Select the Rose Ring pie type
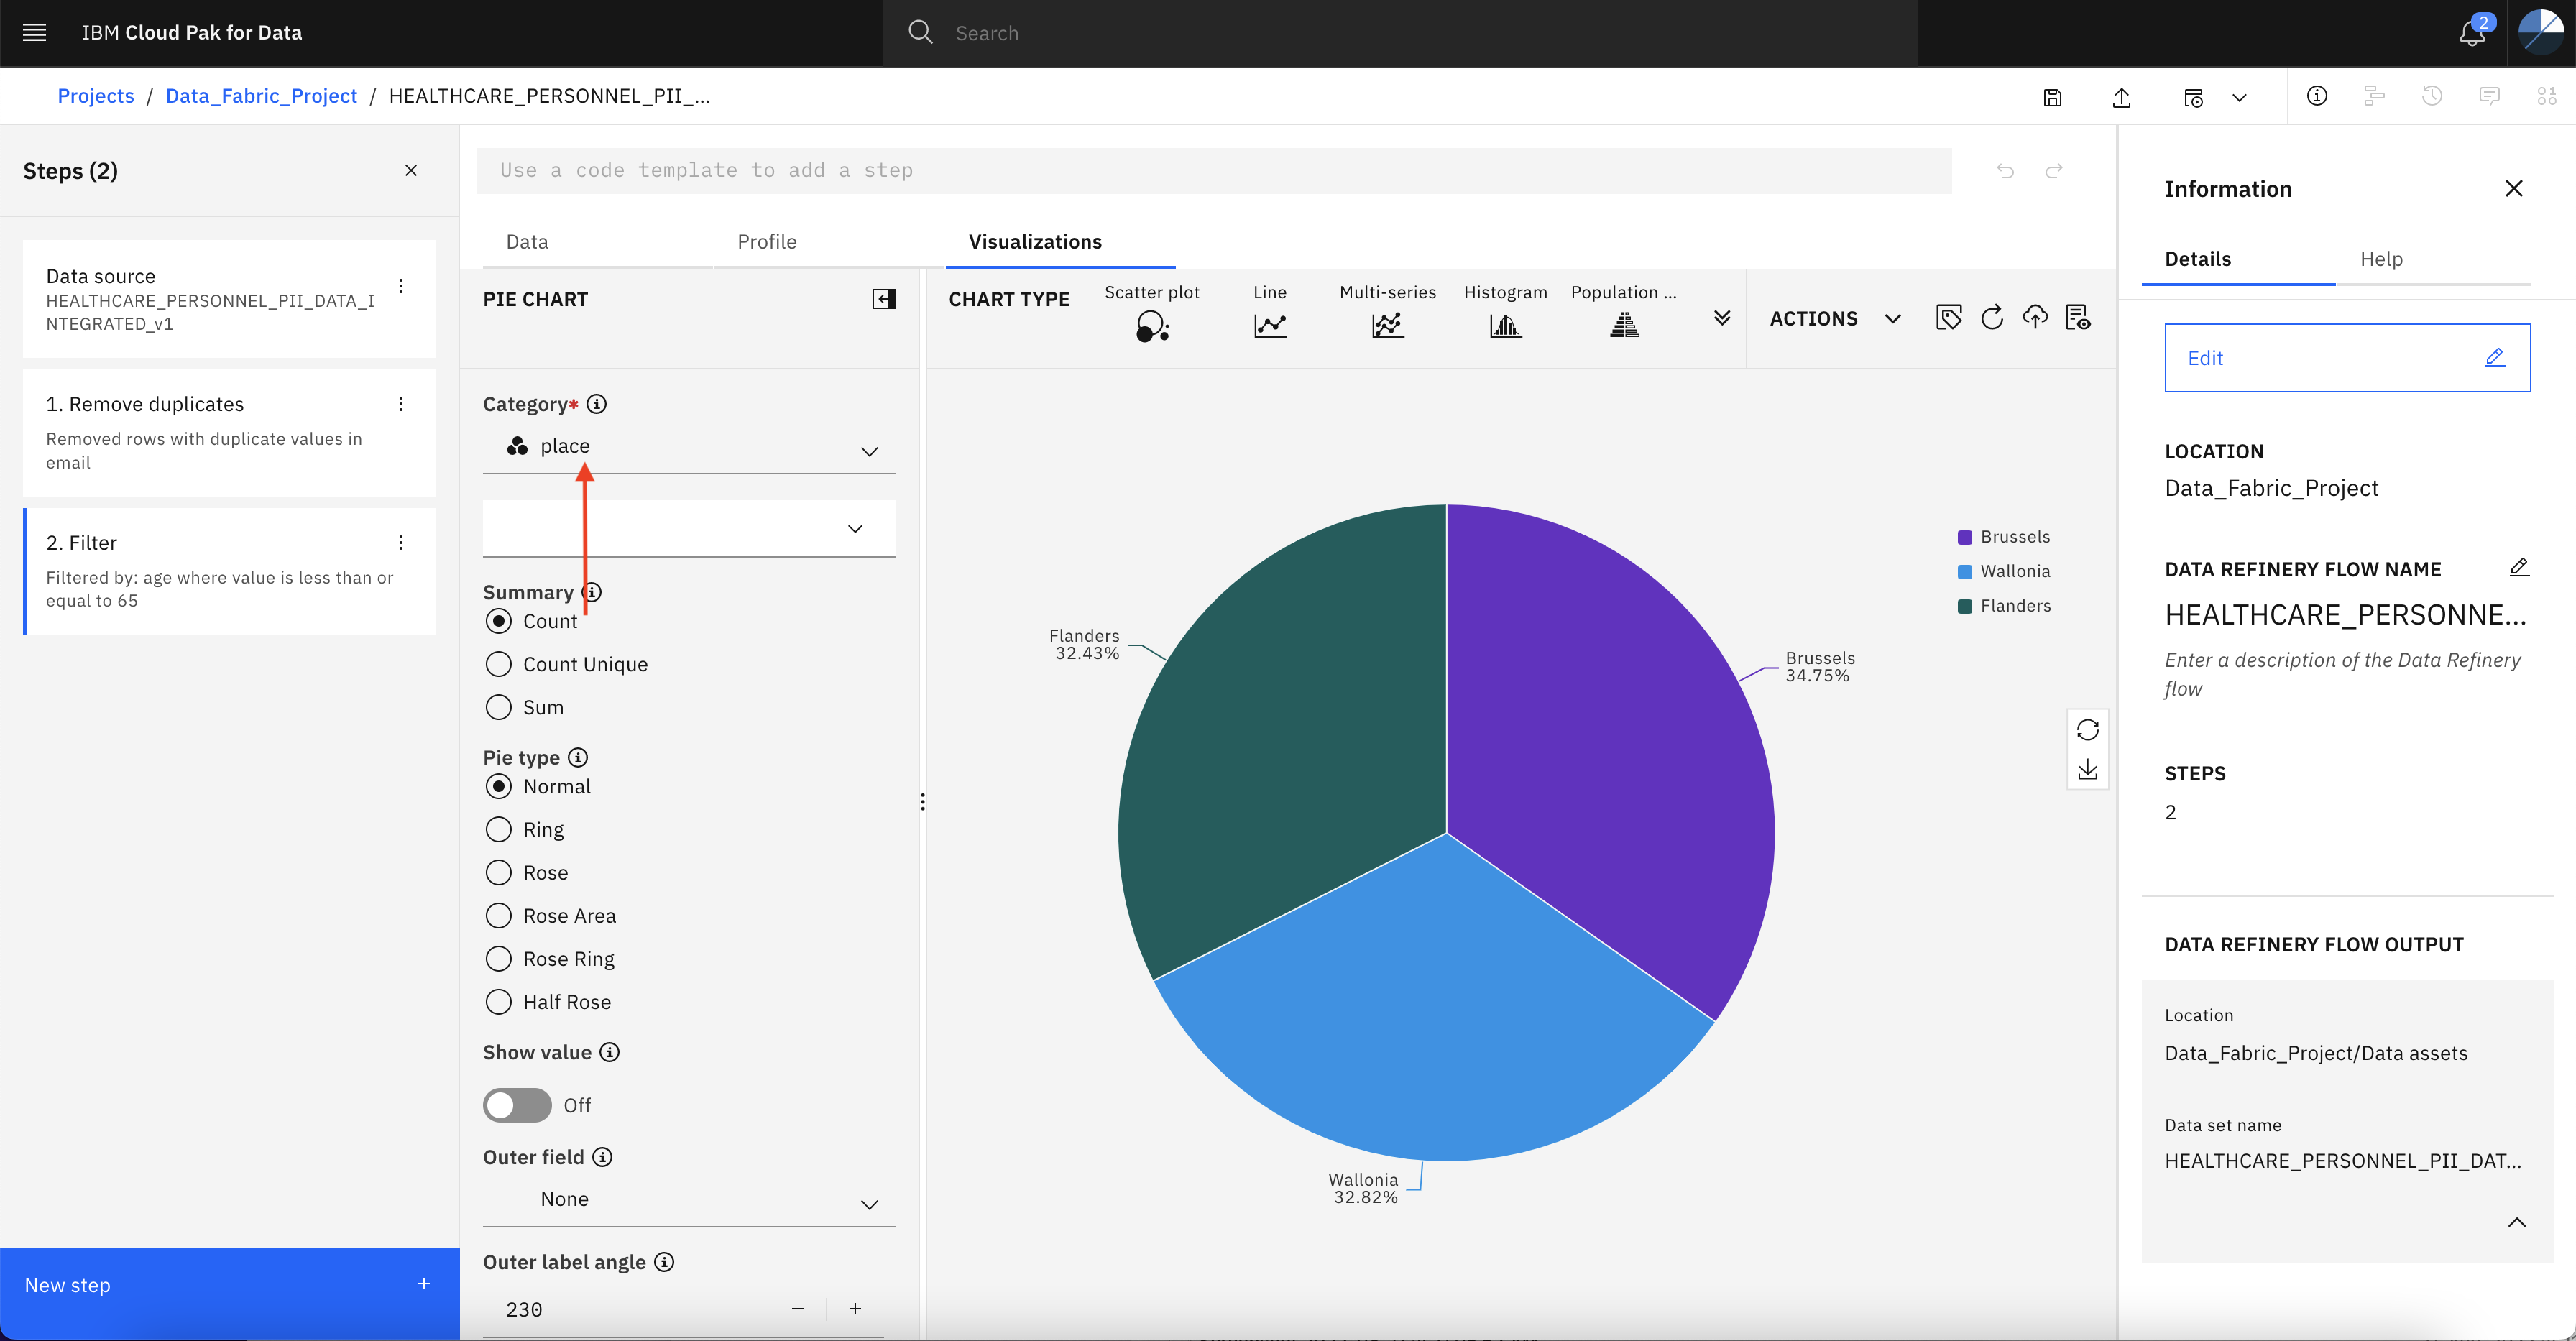2576x1341 pixels. [x=498, y=958]
